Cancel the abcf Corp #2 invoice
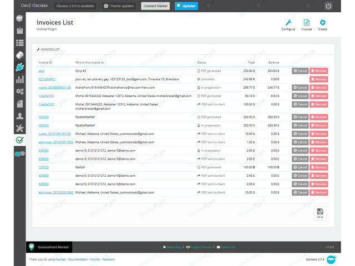Screen dimensions: 355x266 click(300, 71)
